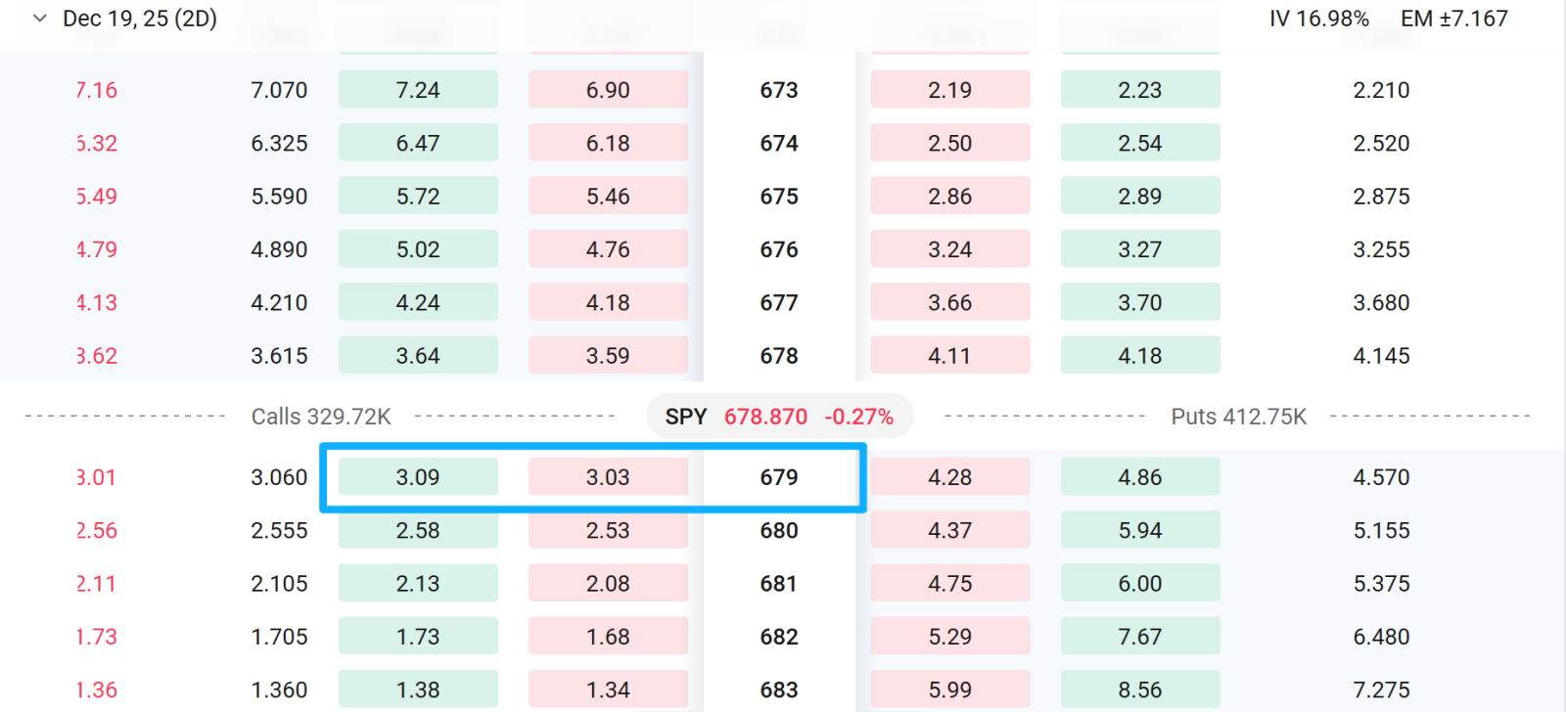Collapse the Dec 19, 25 expiration chevron
The width and height of the screenshot is (1566, 712).
click(40, 19)
